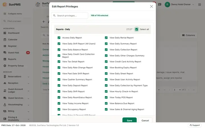Viewport: 205px width, 128px height.
Task: Uncheck View Tax Detail Report
Action: coord(59,62)
